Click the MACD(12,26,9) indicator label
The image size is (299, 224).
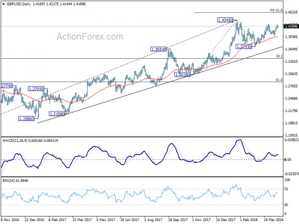(x=15, y=140)
